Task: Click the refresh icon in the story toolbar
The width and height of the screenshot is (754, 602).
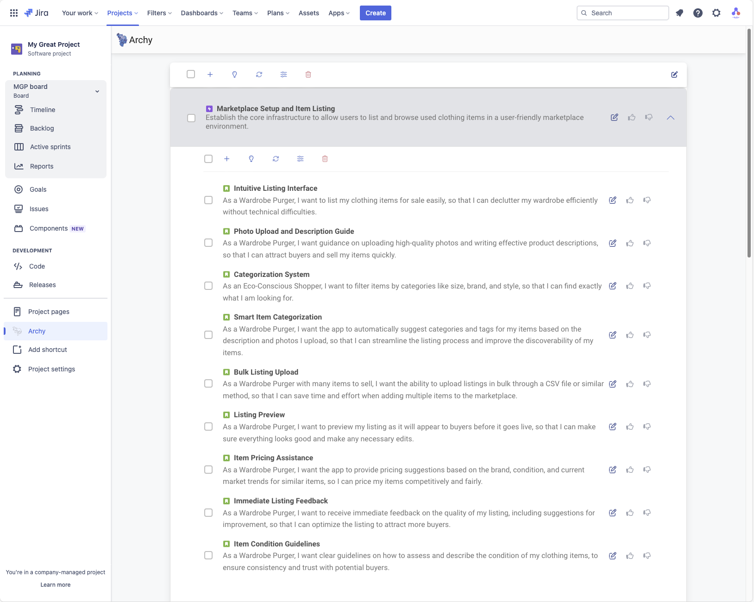Action: tap(276, 159)
